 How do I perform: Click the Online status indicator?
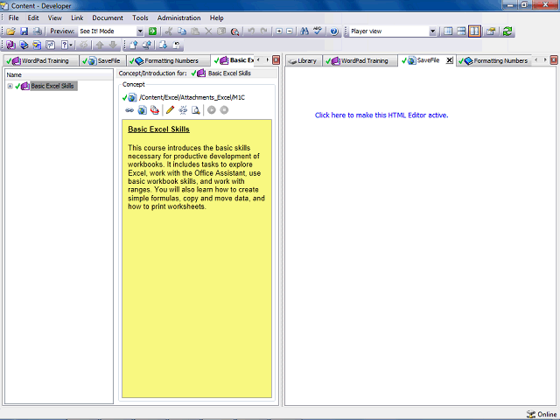541,414
